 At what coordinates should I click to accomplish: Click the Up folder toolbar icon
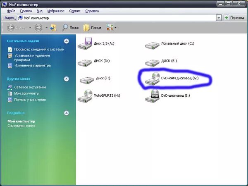(x=53, y=28)
